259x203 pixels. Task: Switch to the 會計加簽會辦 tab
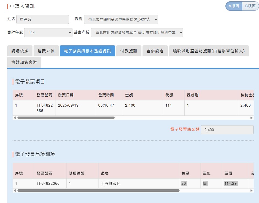point(24,62)
